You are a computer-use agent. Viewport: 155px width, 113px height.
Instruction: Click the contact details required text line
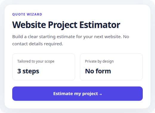point(38,44)
